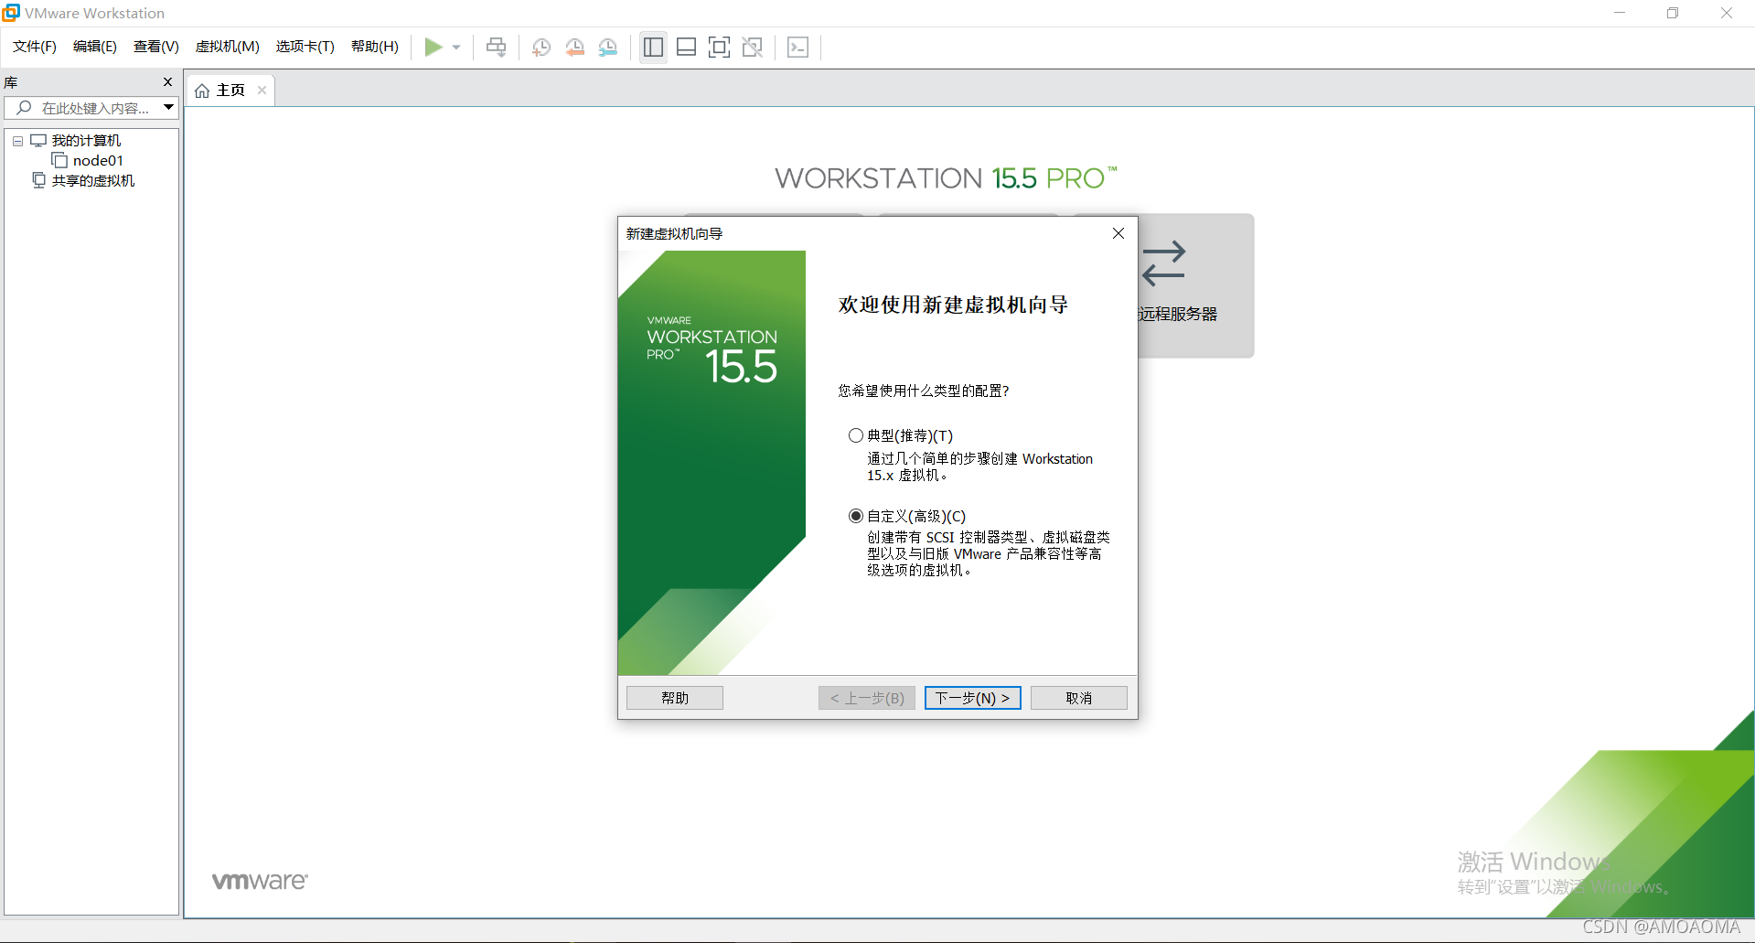This screenshot has height=943, width=1755.
Task: Click the 我的计算机 monitor icon
Action: click(x=38, y=140)
